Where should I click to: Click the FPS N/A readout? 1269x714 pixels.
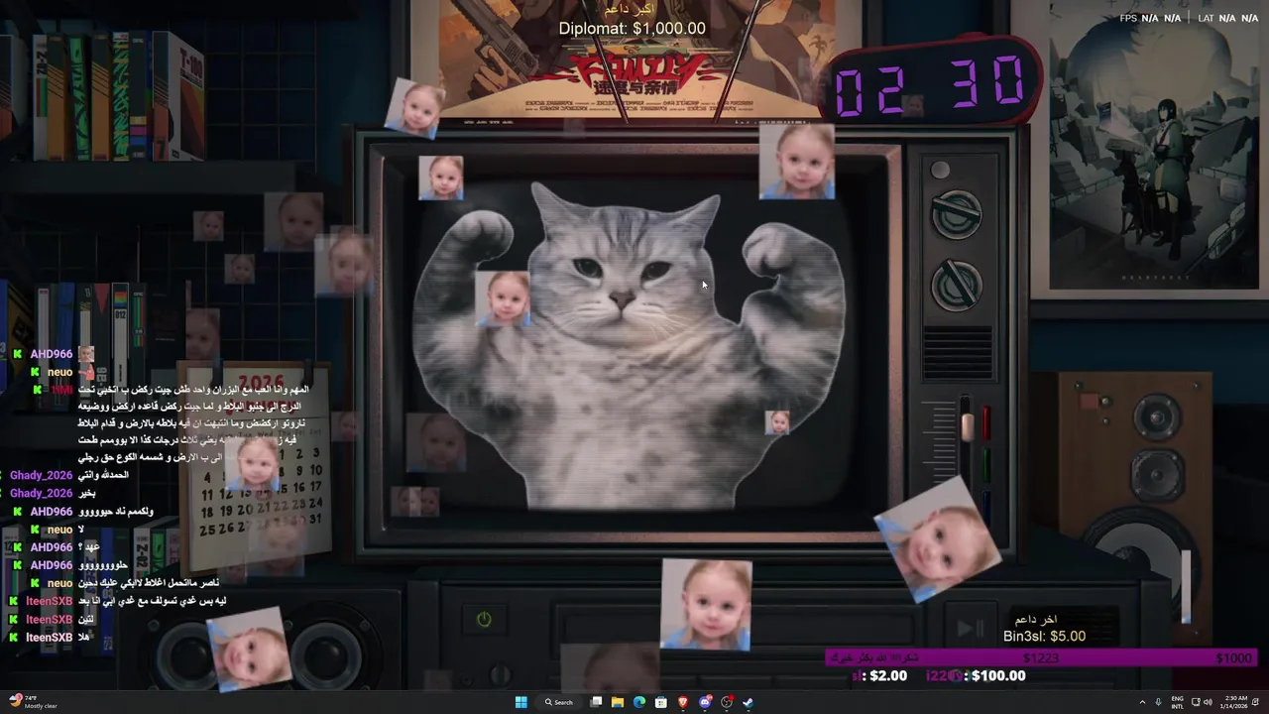point(1150,18)
